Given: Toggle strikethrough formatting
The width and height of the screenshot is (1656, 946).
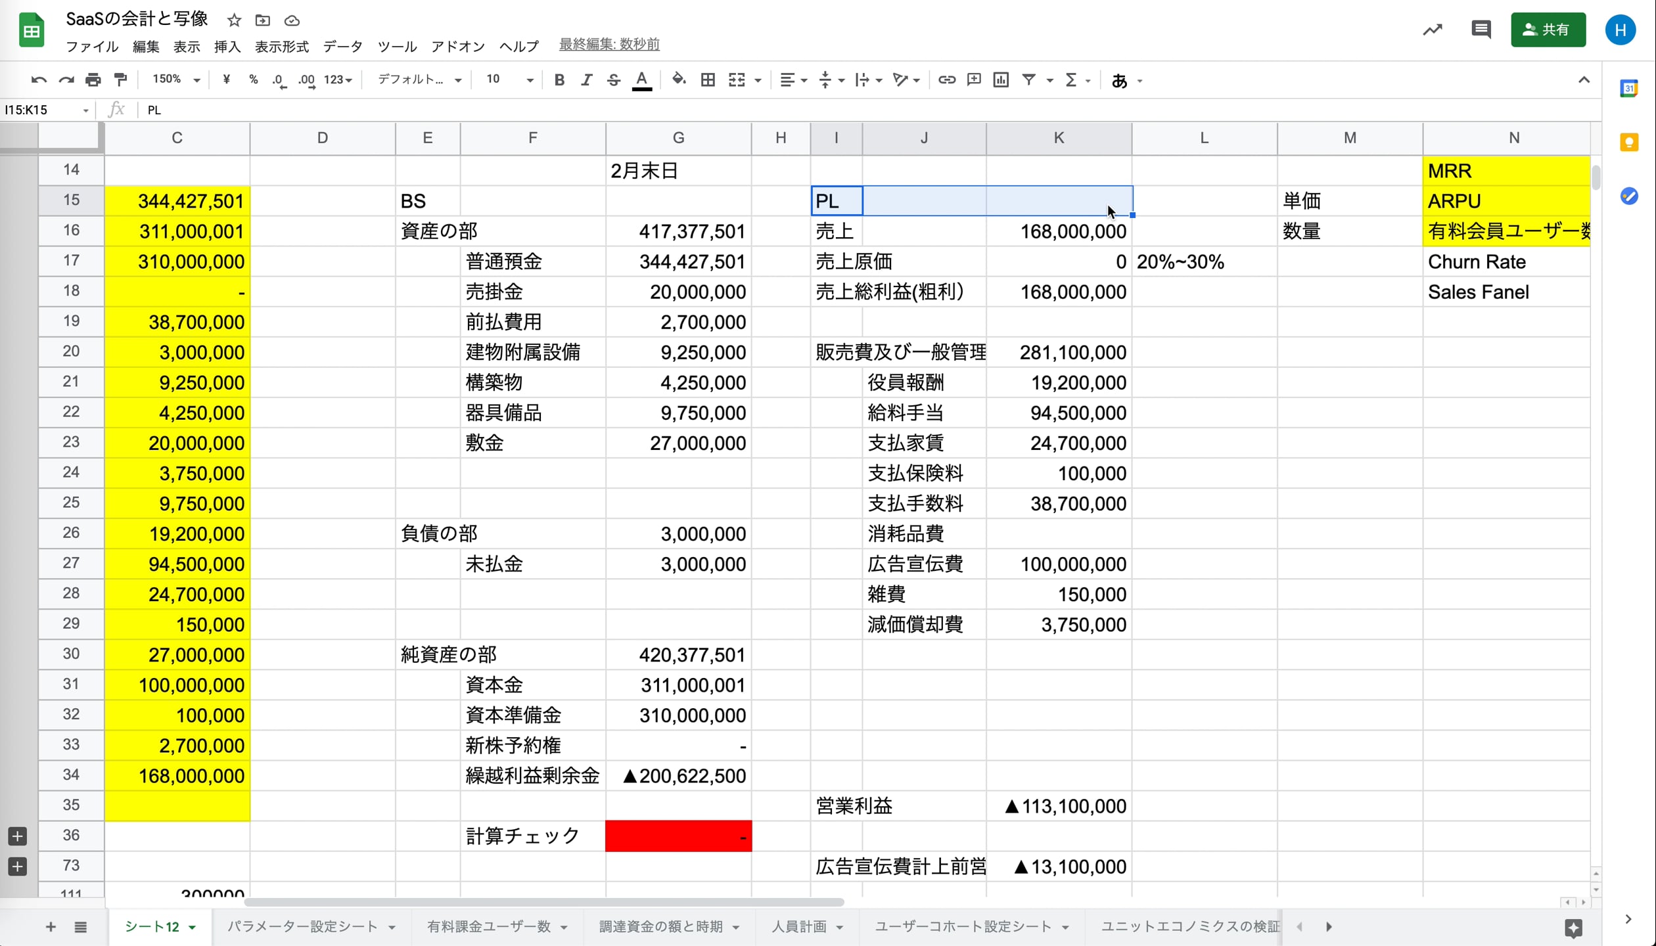Looking at the screenshot, I should click(x=613, y=79).
